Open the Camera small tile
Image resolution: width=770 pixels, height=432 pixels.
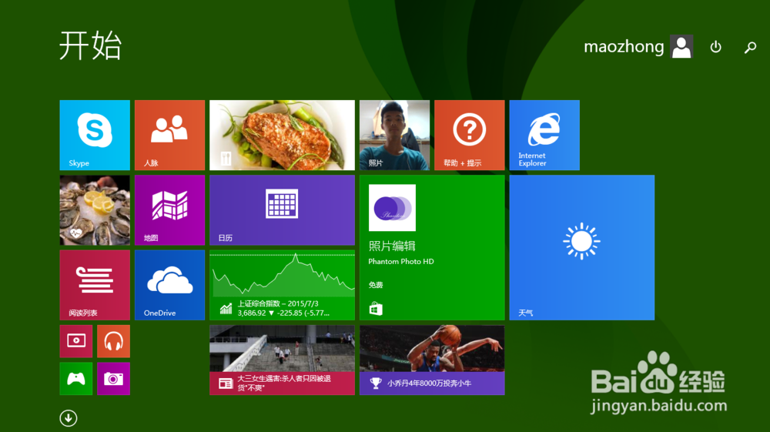(x=113, y=379)
